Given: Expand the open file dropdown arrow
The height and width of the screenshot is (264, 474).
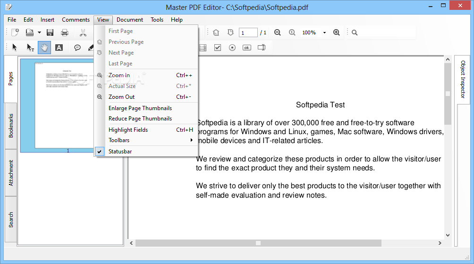Looking at the screenshot, I should (39, 32).
